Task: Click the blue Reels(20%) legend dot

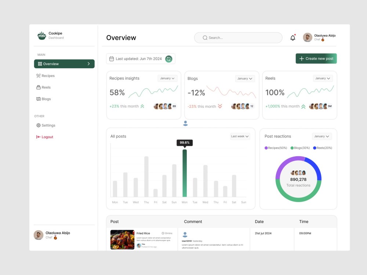Action: [x=315, y=148]
